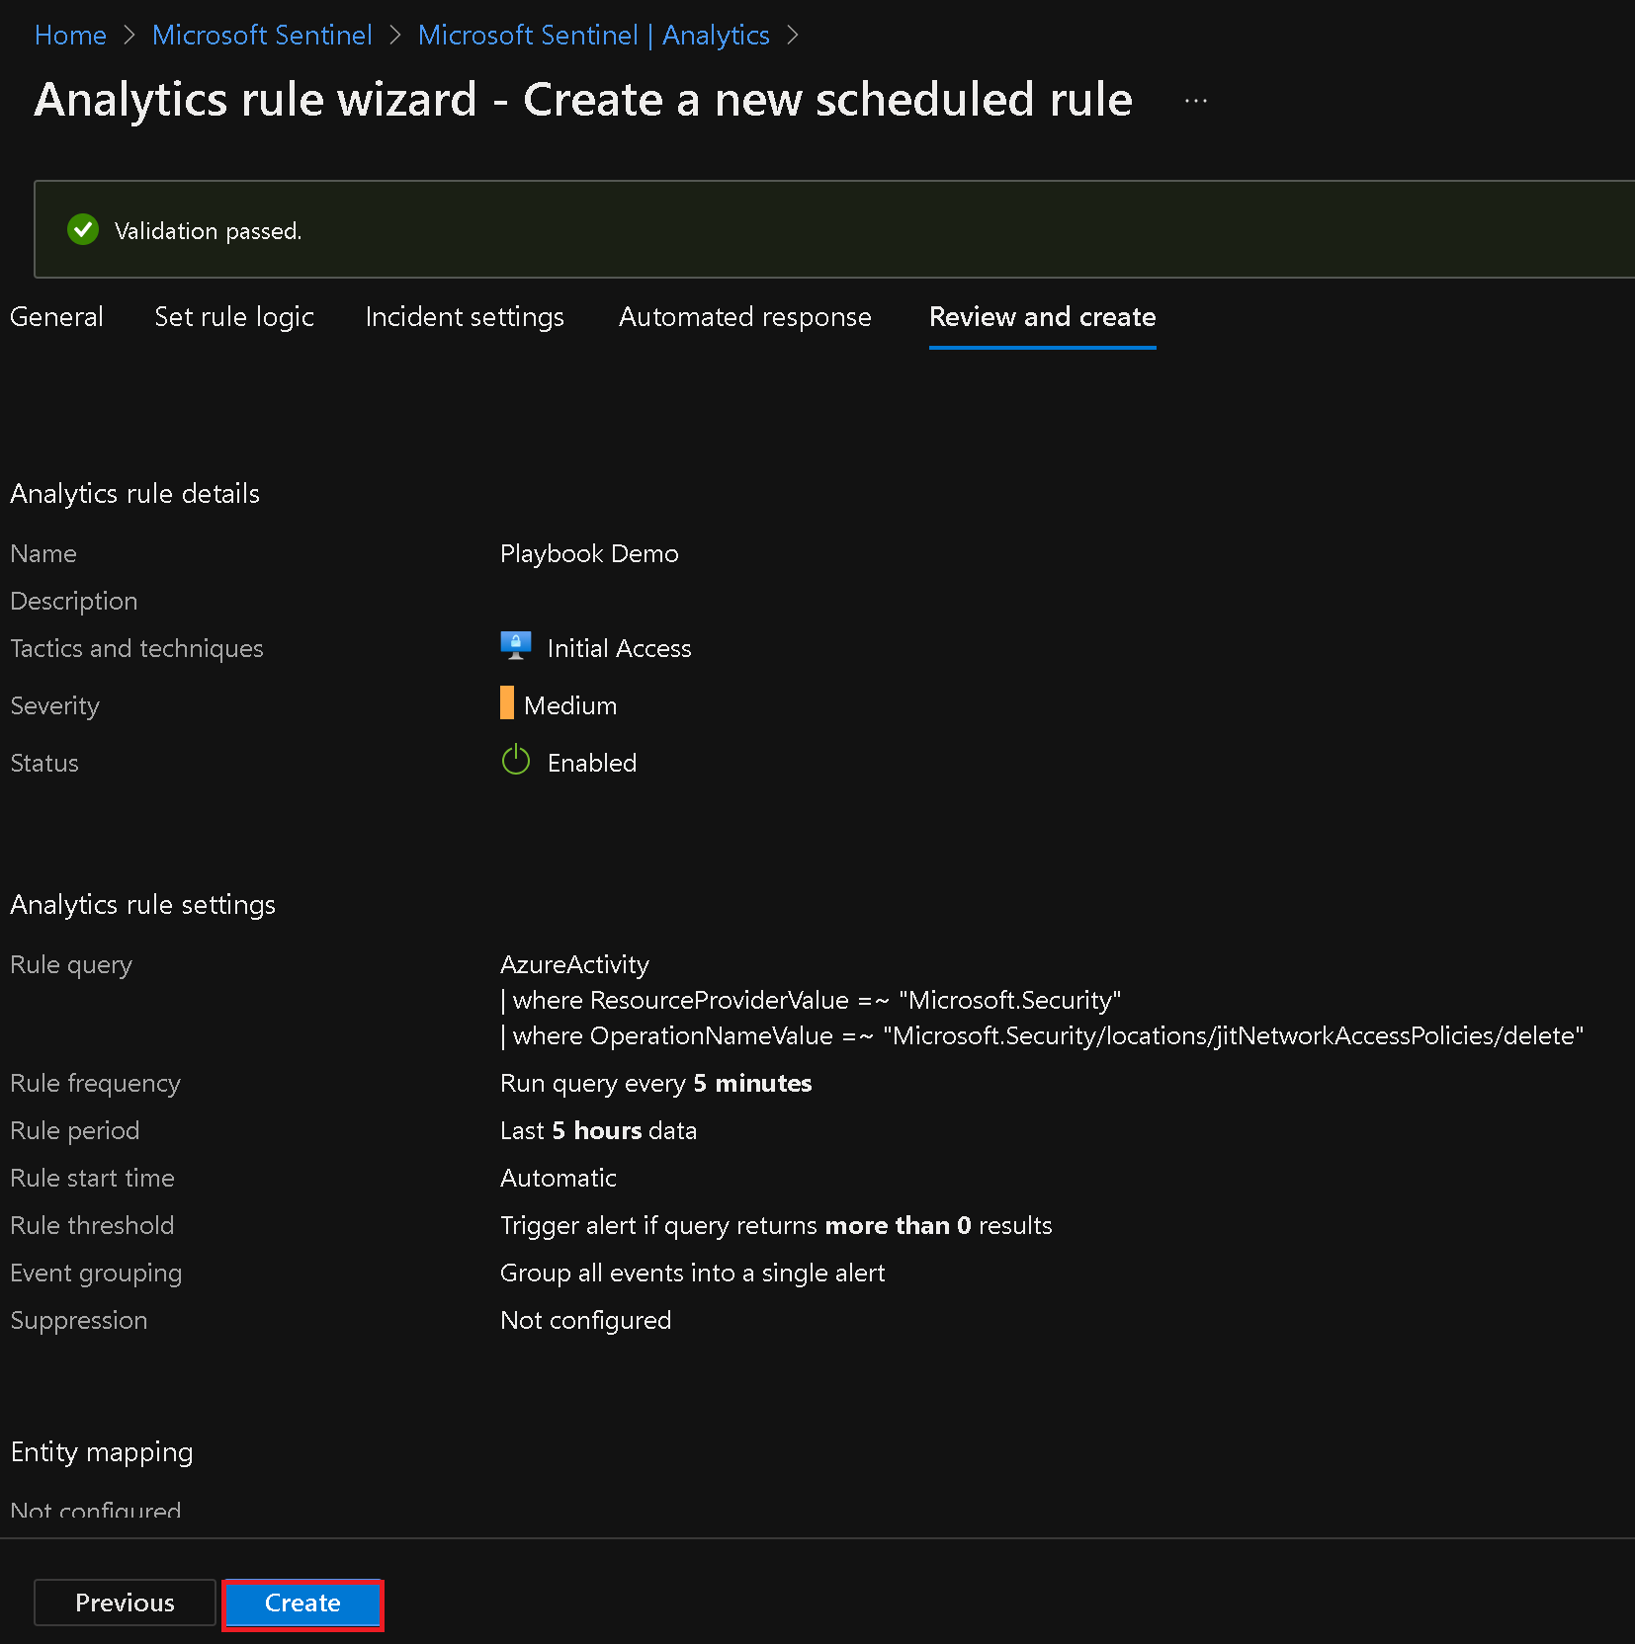Click the 'Automatic' rule start time value
Screen dimensions: 1635x1644
(x=559, y=1178)
